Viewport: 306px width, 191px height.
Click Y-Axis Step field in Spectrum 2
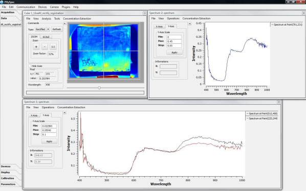point(174,45)
